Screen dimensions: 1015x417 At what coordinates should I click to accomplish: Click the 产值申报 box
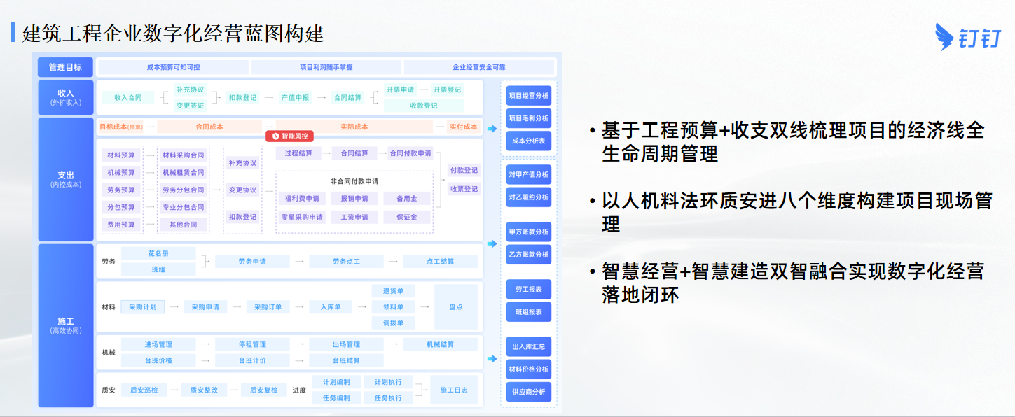(x=295, y=98)
